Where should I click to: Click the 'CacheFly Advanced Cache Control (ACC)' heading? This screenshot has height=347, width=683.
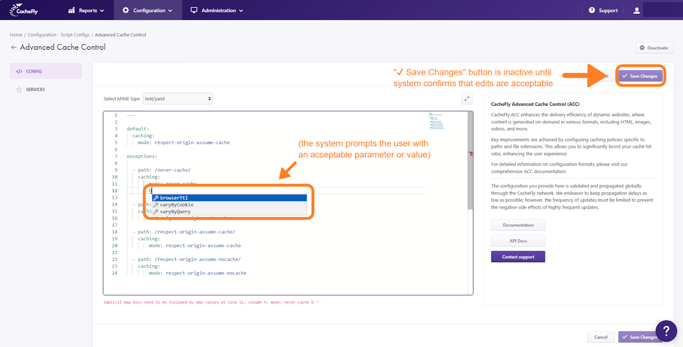click(x=535, y=104)
